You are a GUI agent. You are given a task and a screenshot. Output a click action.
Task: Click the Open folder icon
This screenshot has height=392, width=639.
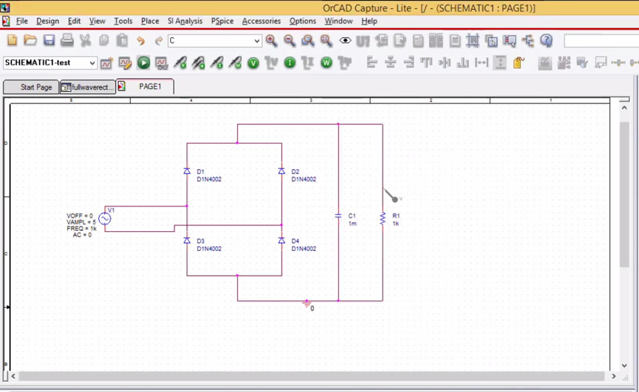pos(30,40)
